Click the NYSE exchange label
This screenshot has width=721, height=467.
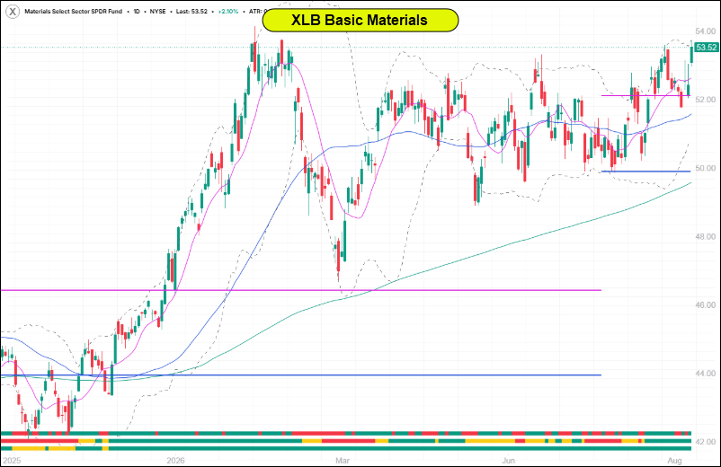(x=157, y=11)
